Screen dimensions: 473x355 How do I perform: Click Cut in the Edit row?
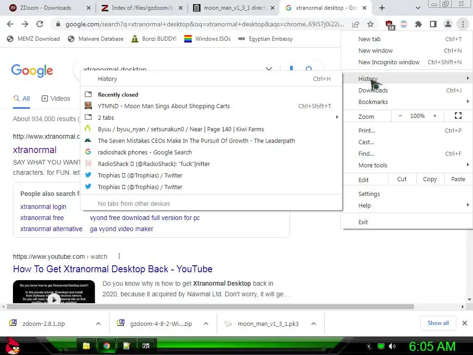(x=402, y=179)
